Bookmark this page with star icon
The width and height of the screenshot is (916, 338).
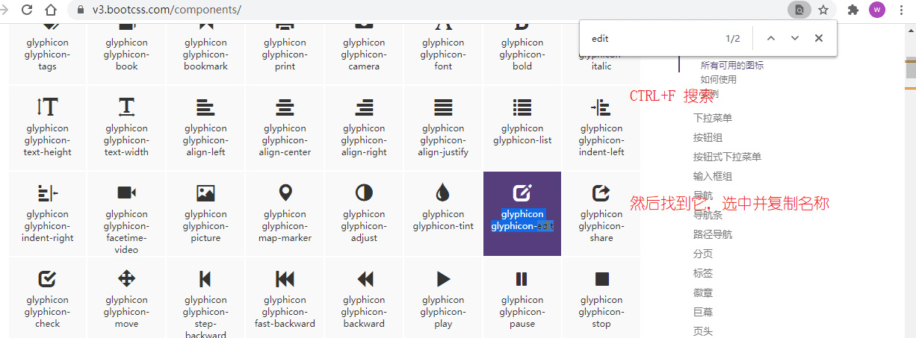tap(823, 10)
